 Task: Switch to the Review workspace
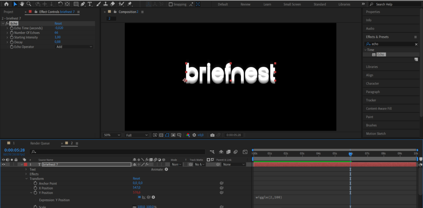[245, 4]
